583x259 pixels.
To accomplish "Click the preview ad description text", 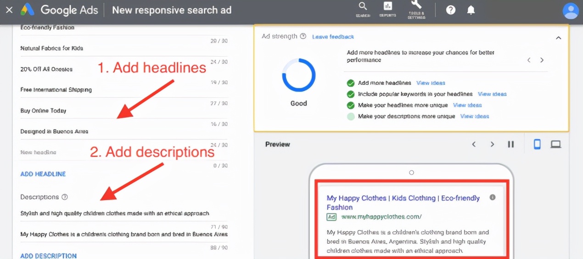I will [408, 241].
